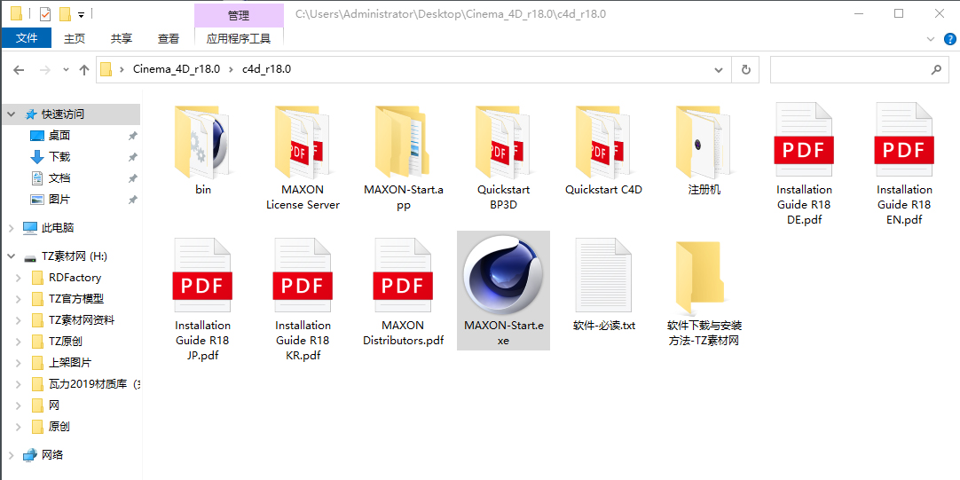
Task: Expand the 此电脑 tree node
Action: (x=11, y=228)
